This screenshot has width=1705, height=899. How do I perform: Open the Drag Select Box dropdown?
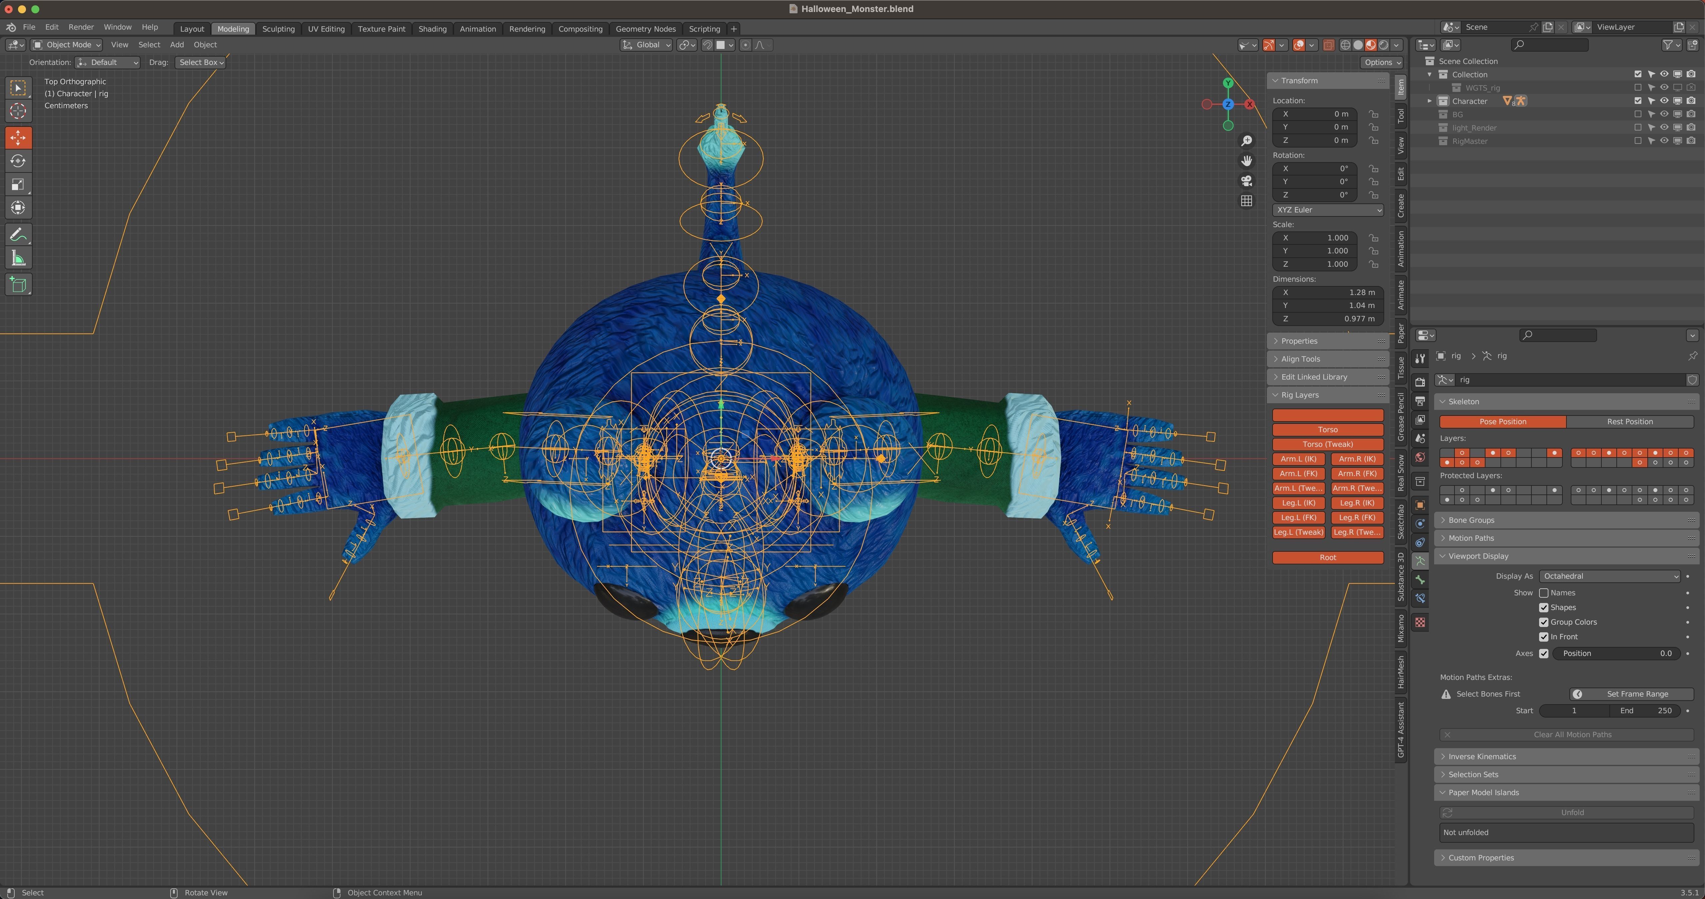click(x=201, y=62)
